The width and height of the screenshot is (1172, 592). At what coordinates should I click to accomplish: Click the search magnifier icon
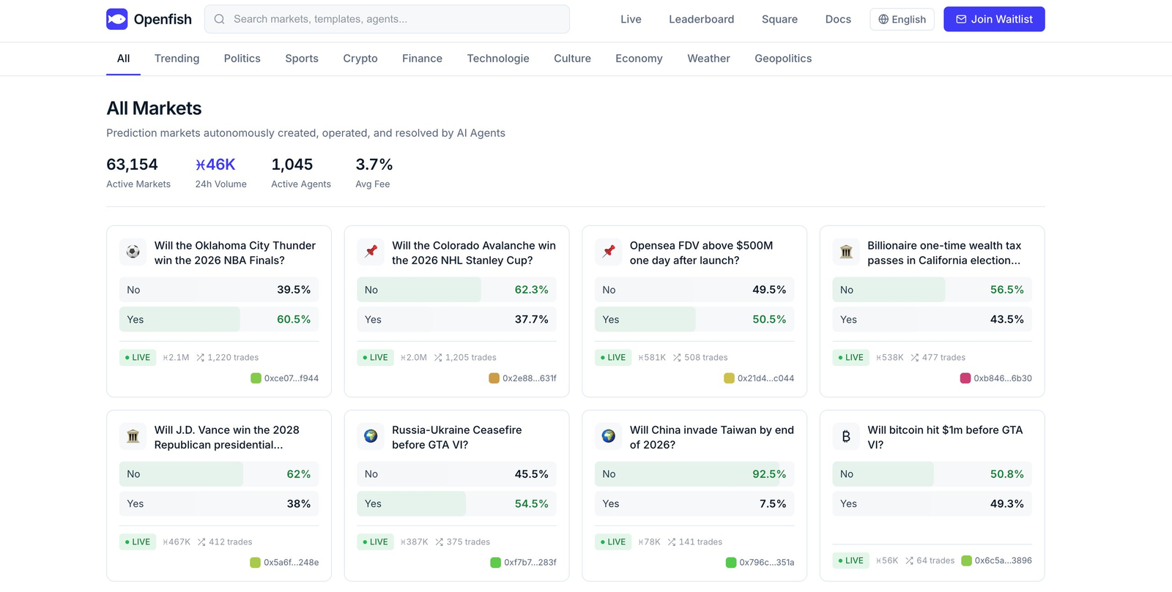pyautogui.click(x=219, y=19)
